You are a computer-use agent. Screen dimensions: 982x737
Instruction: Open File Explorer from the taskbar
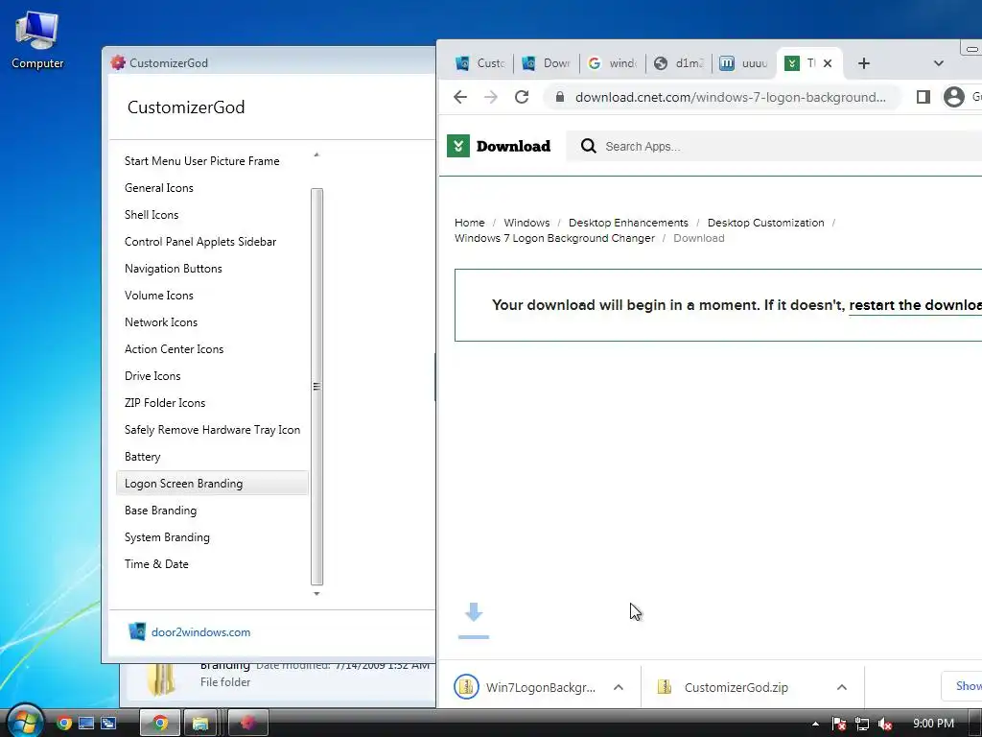coord(200,724)
